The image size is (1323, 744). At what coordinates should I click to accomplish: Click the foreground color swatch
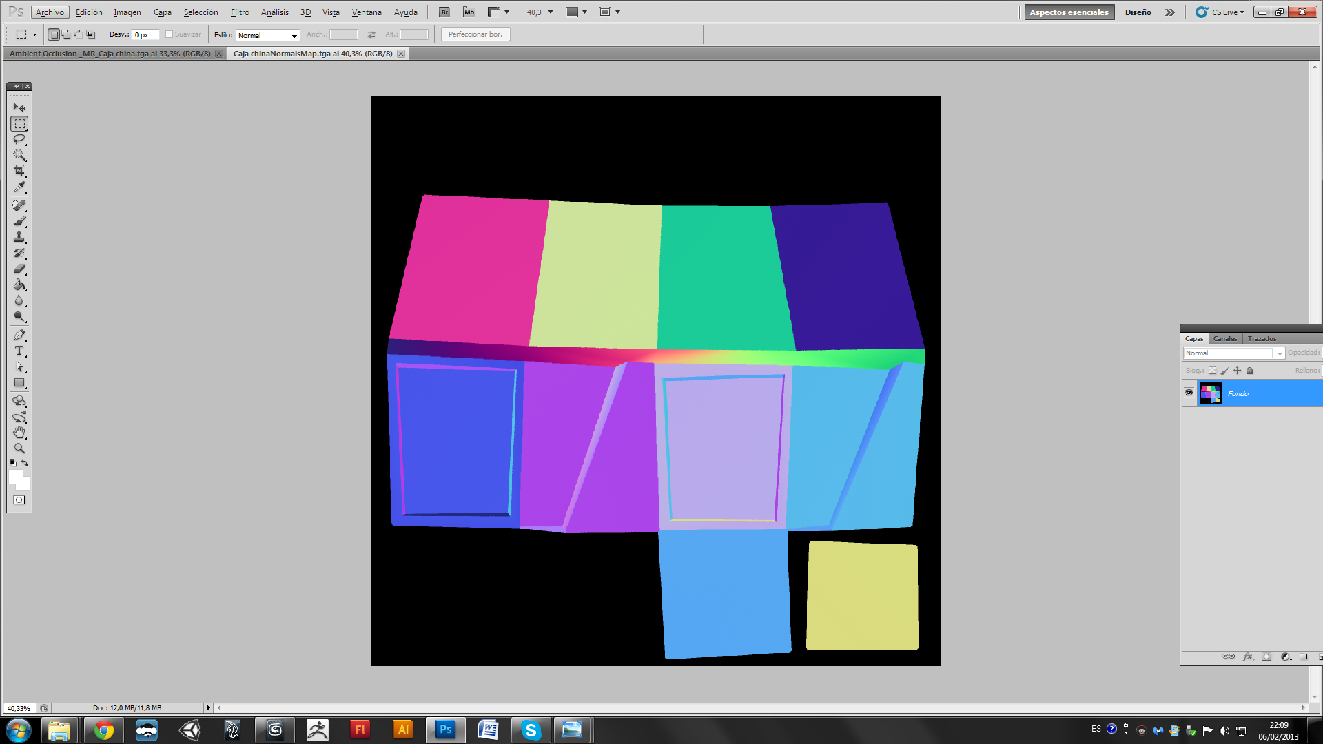(x=15, y=477)
